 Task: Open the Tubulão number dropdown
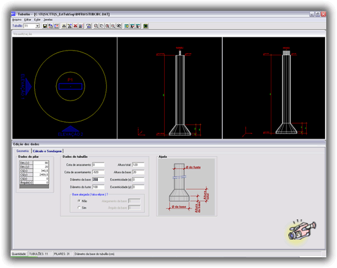coord(37,26)
